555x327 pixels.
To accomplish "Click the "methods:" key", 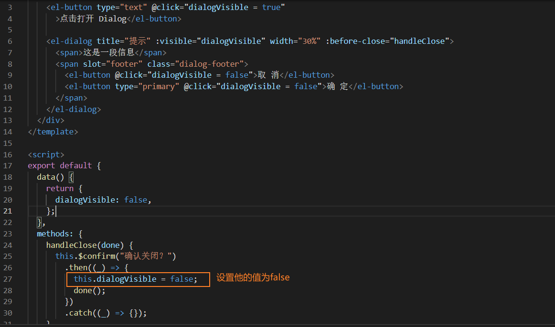I will click(55, 234).
